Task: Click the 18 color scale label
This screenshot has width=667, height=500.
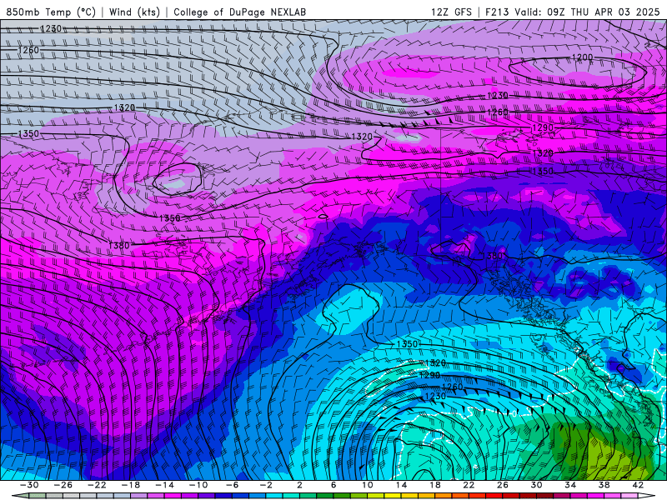Action: (x=434, y=485)
